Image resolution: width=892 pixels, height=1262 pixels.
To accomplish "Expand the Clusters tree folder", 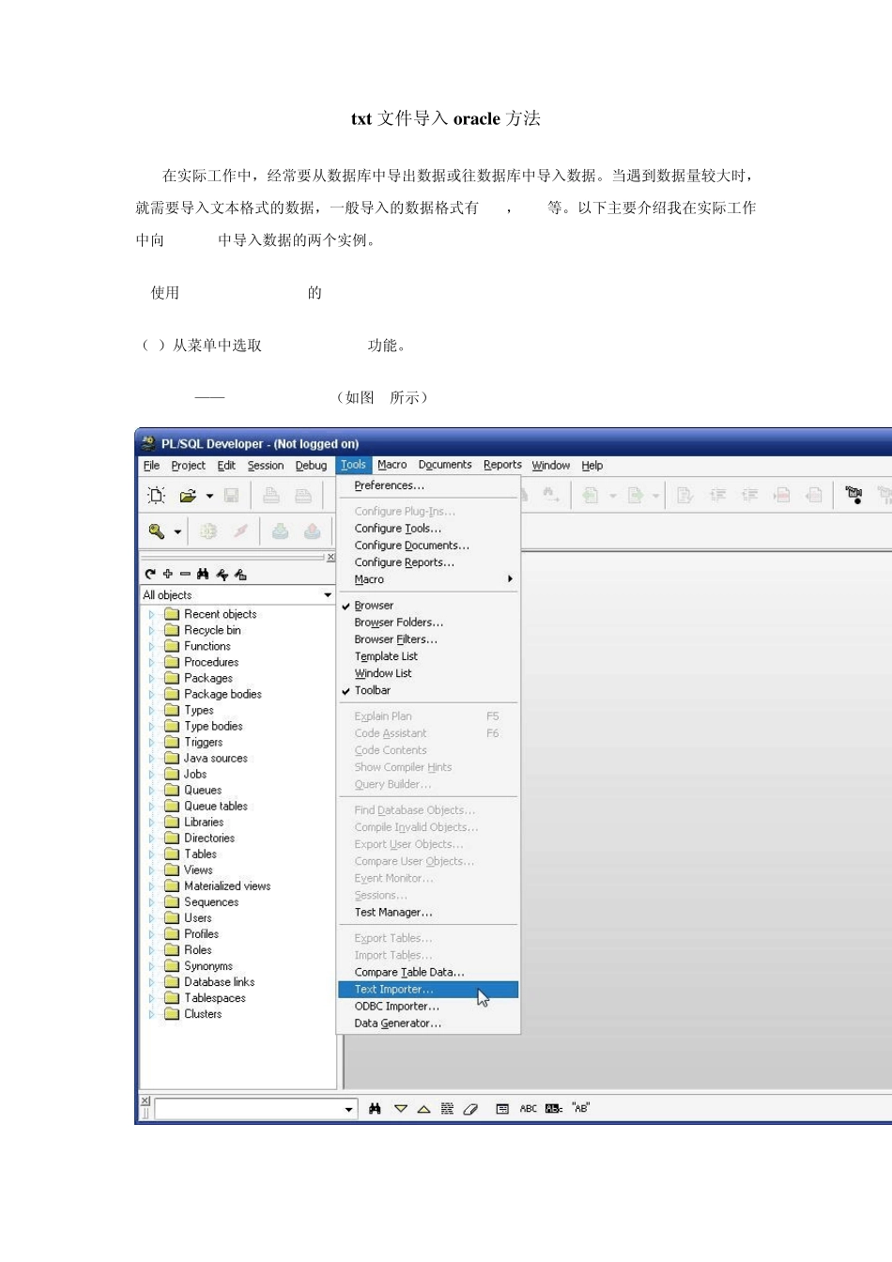I will tap(151, 1014).
